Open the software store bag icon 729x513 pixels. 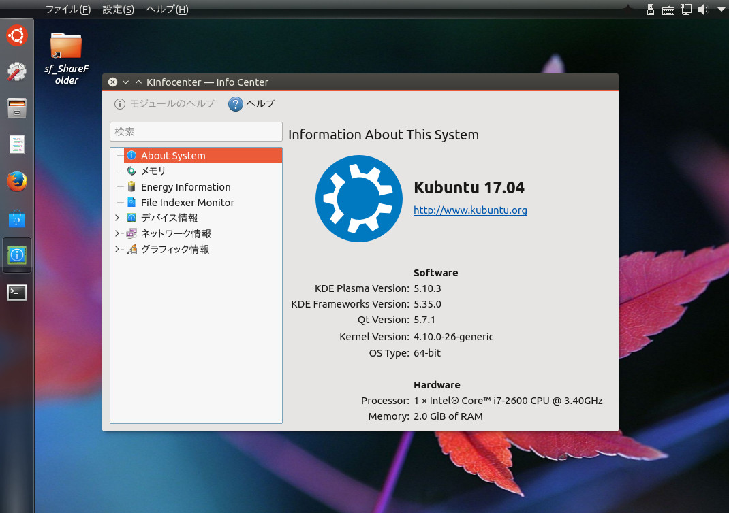click(17, 218)
